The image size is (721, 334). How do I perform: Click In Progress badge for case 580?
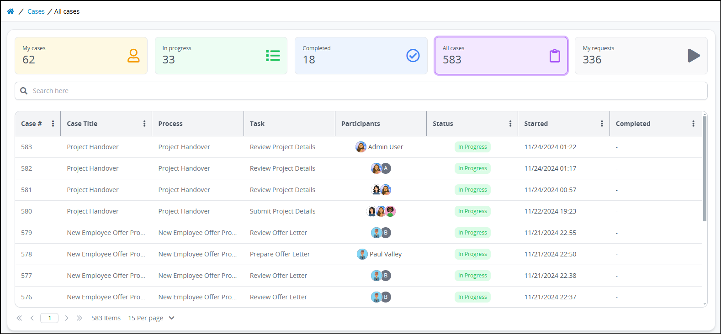click(472, 211)
